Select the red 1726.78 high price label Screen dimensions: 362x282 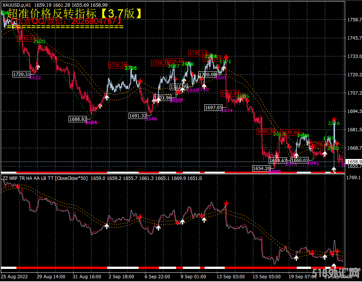118,65
